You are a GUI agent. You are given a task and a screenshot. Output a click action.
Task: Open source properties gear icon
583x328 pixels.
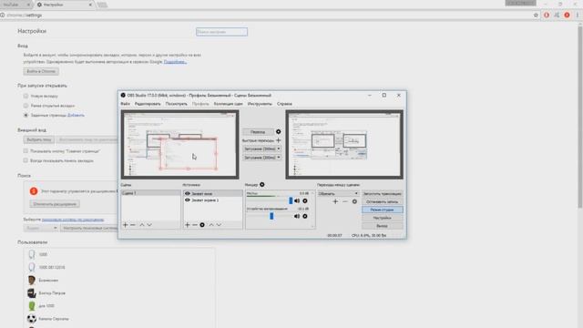tap(202, 225)
